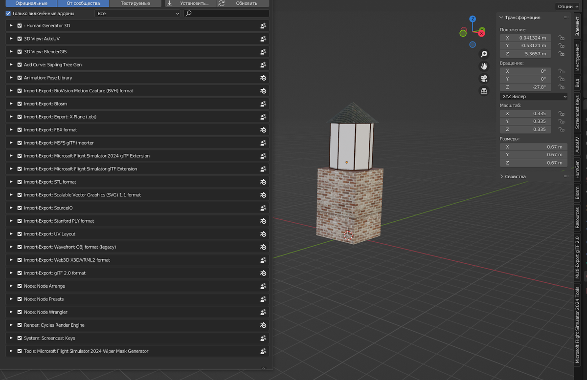Toggle 'Только включённые аддоны' checkbox

pyautogui.click(x=8, y=13)
